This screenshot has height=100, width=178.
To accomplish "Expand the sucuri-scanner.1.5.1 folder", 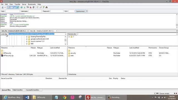I will tap(27, 41).
